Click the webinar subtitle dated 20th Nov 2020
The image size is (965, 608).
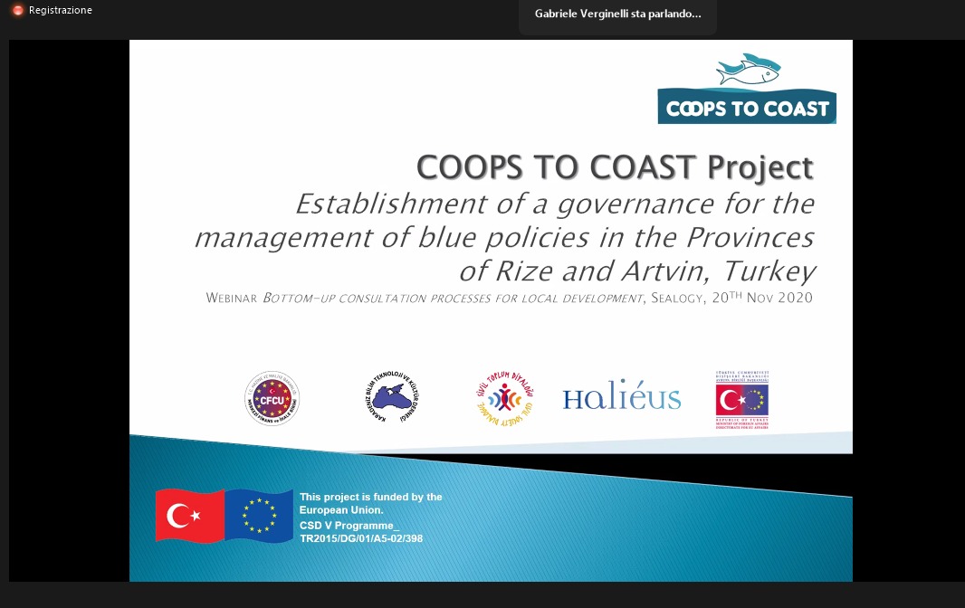pos(509,298)
